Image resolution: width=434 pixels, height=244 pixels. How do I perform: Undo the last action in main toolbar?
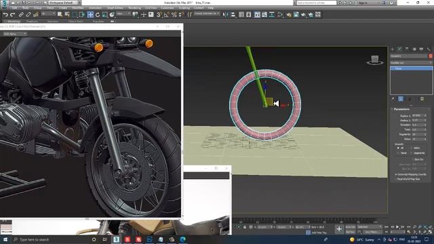pos(5,14)
